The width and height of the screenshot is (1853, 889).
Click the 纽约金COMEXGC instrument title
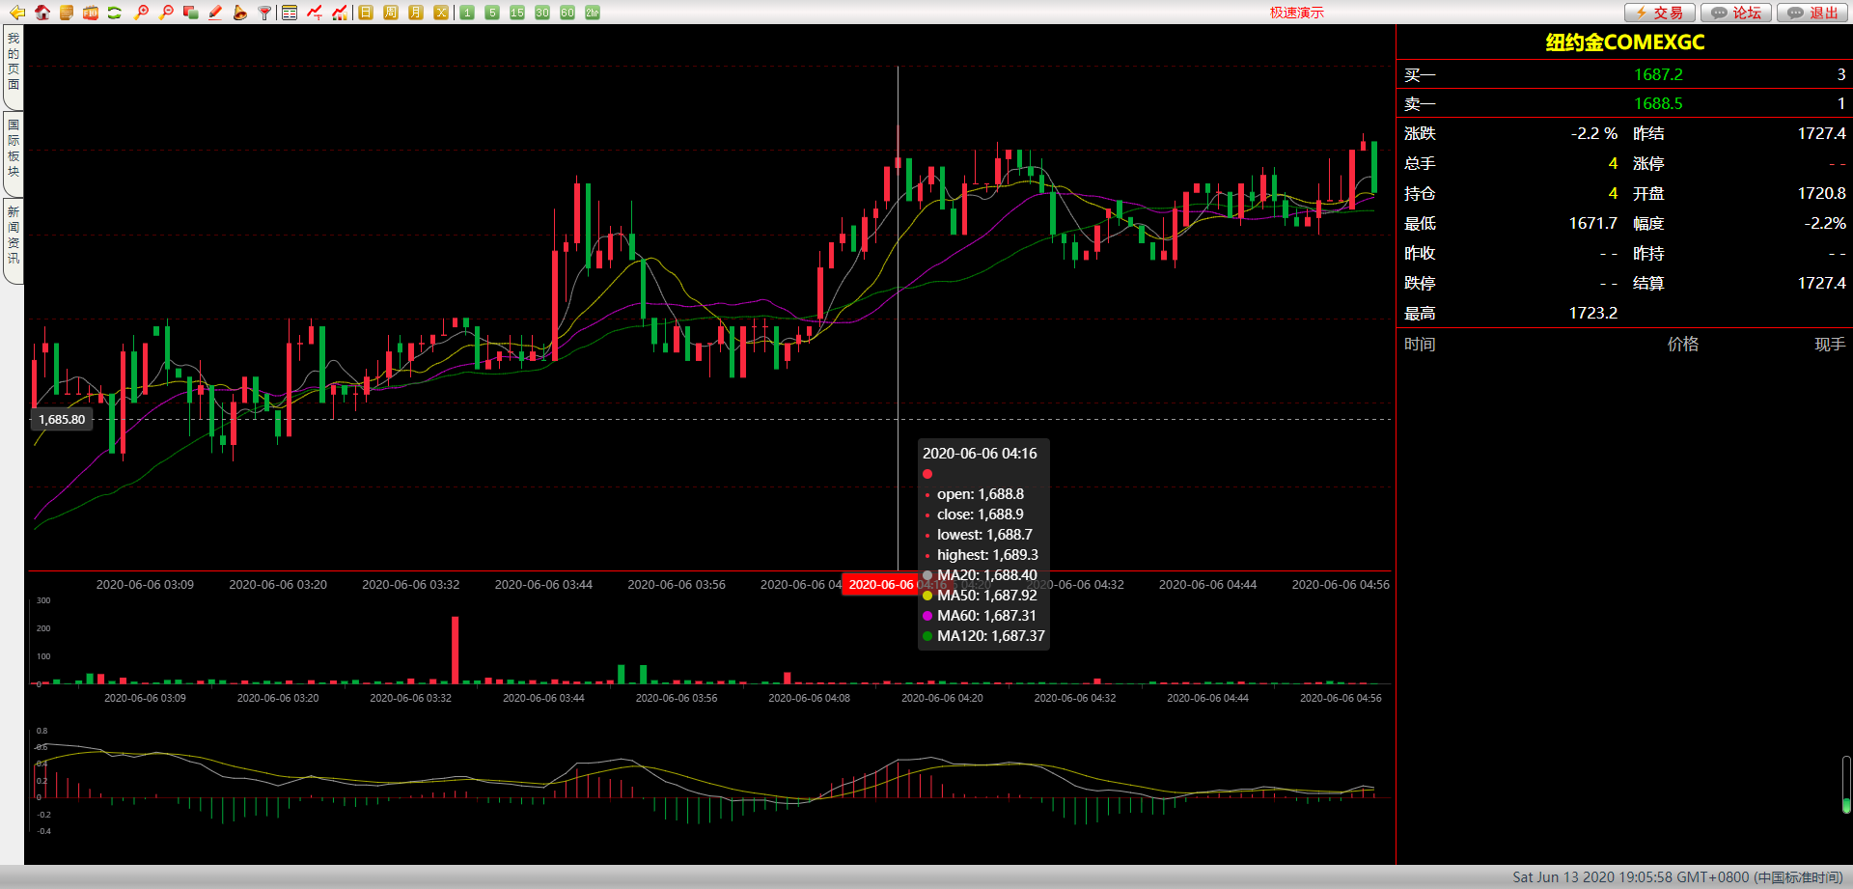tap(1625, 42)
